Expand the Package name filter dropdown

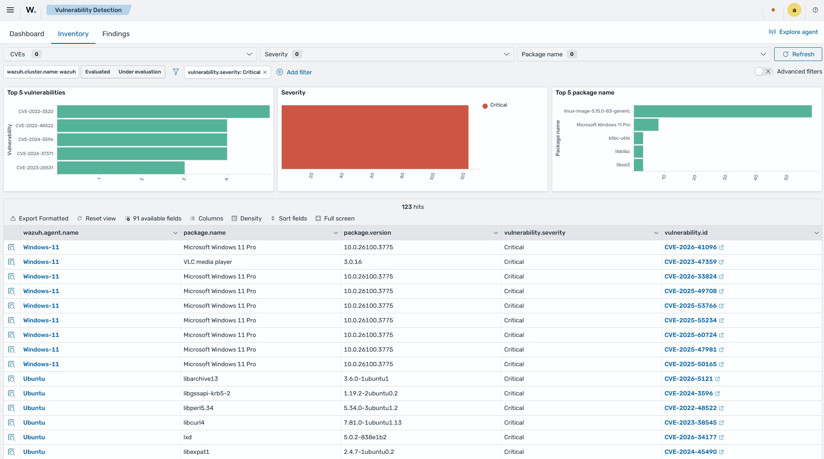tap(644, 54)
